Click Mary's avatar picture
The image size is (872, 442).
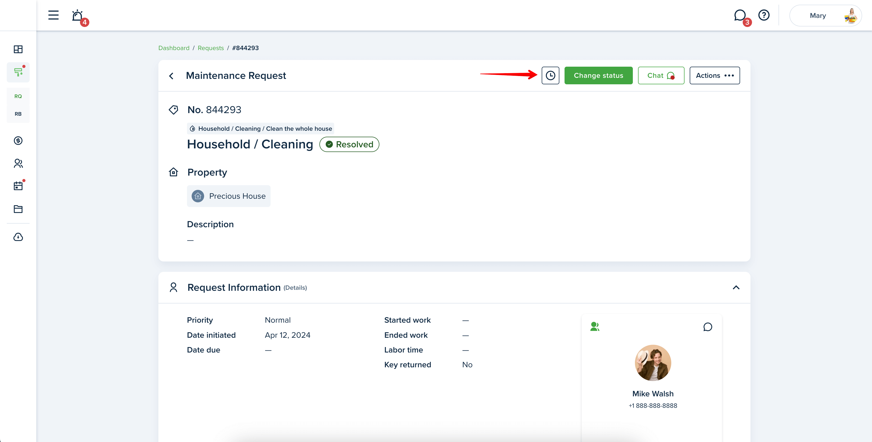[851, 16]
